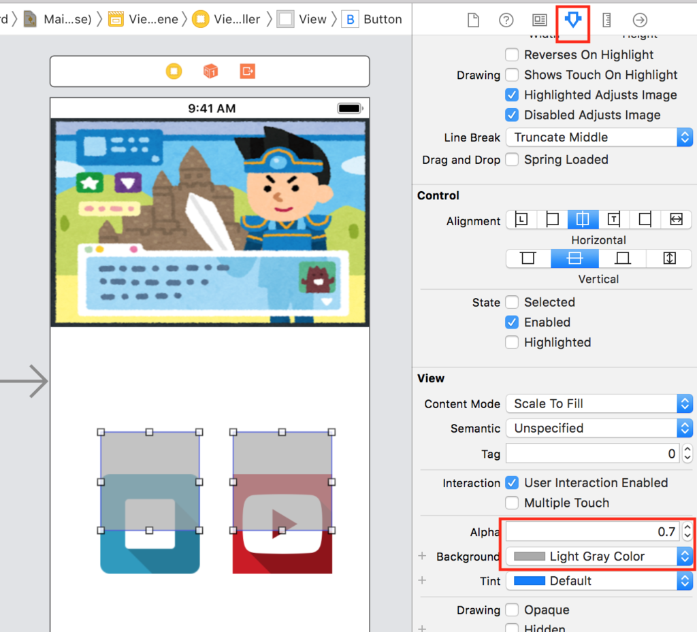Set horizontal alignment to center
The image size is (697, 632).
pyautogui.click(x=583, y=220)
